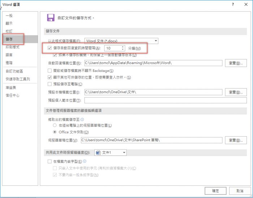
Task: Toggle keep last autosaved version checkbox
Action: point(55,55)
